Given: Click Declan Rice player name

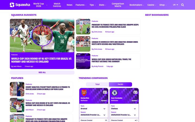Looking at the screenshot, I should coord(85,98).
